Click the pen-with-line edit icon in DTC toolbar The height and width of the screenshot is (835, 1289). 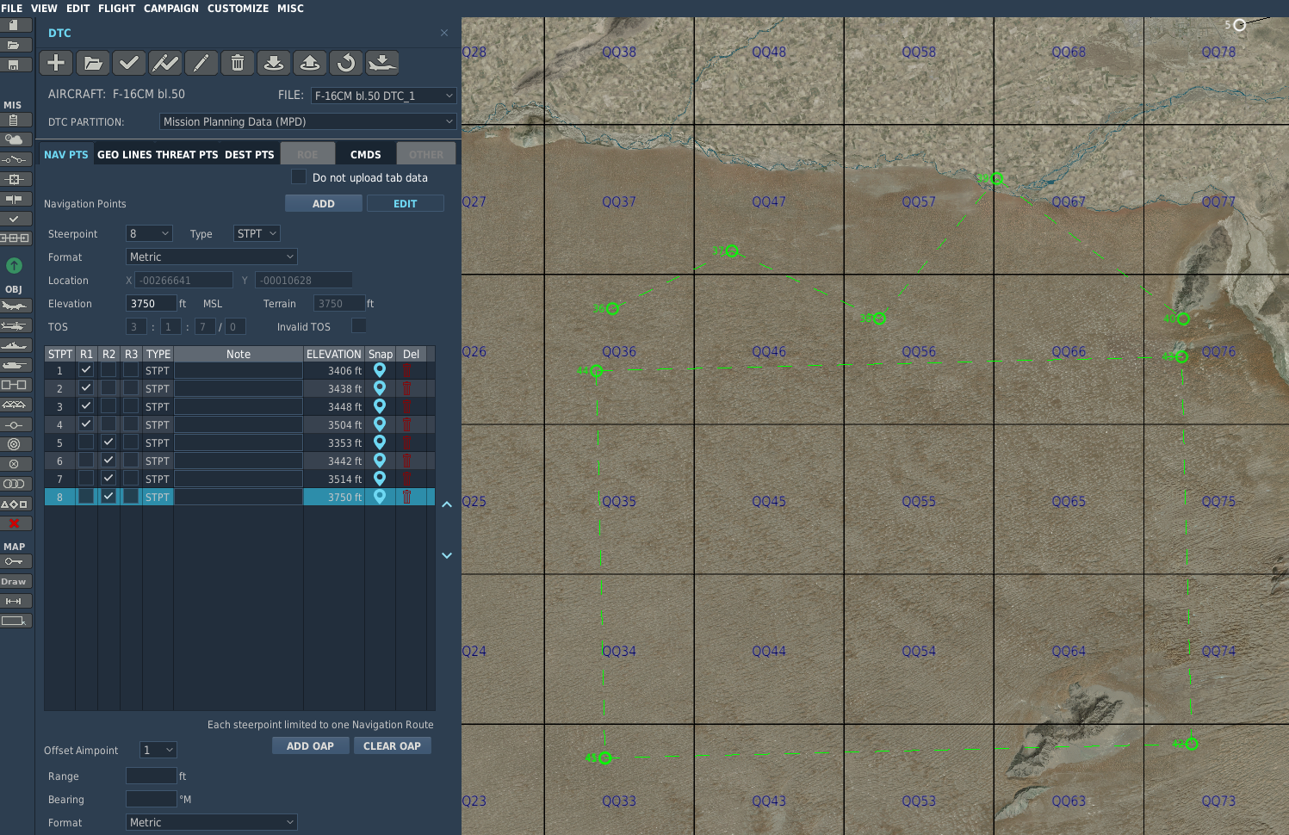pos(165,63)
